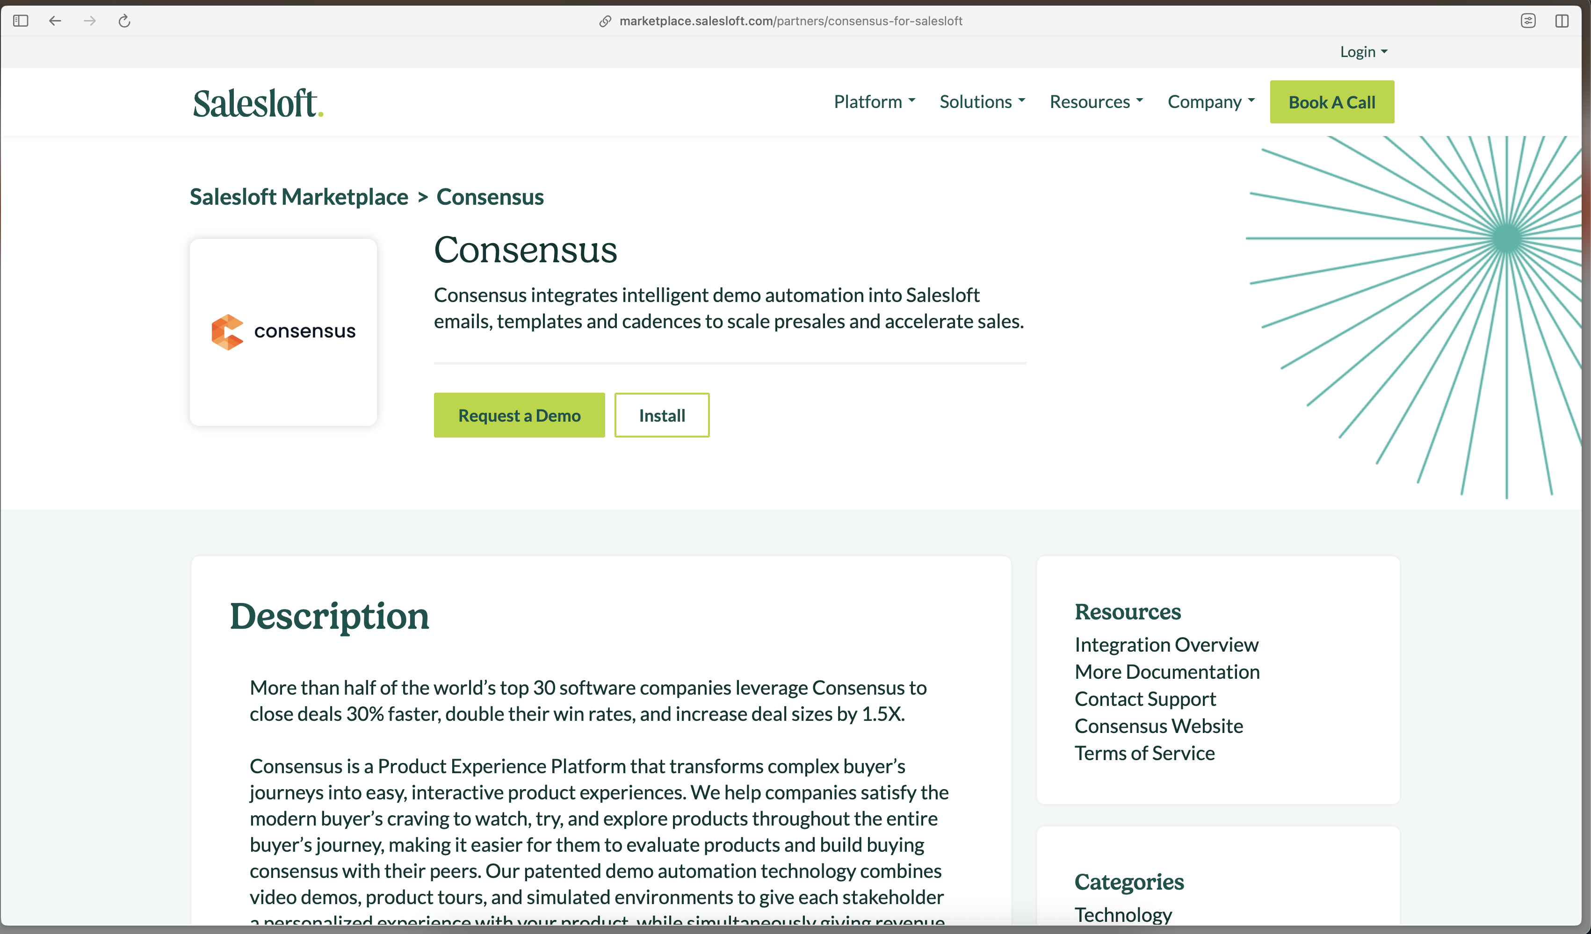Open the split view icon at the far right

pyautogui.click(x=1562, y=21)
